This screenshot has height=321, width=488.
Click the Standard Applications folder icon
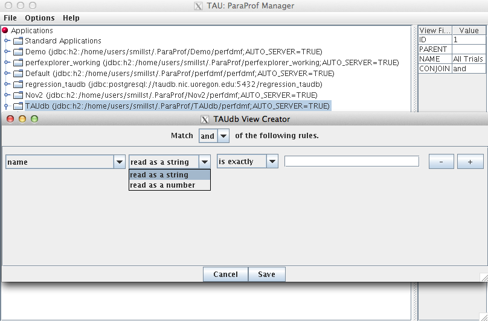click(x=18, y=41)
